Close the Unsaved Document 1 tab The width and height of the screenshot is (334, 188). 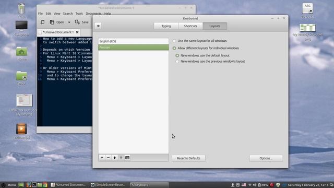(x=77, y=32)
